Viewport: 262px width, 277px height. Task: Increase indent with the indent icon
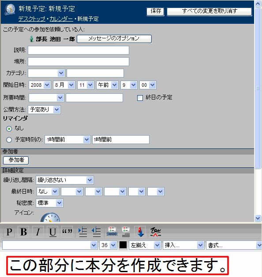[x=82, y=232]
